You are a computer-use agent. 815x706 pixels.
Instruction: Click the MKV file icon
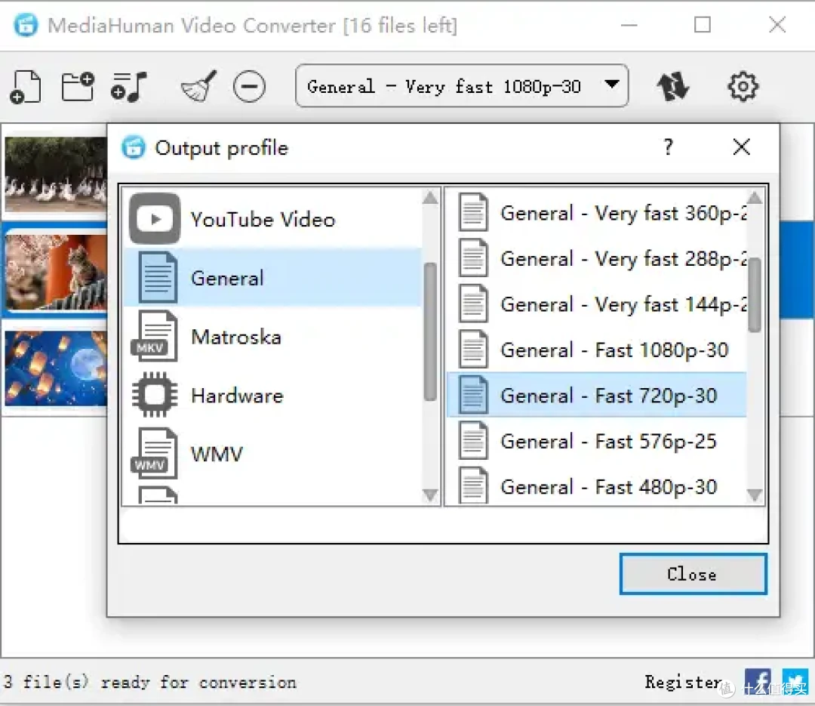(155, 337)
